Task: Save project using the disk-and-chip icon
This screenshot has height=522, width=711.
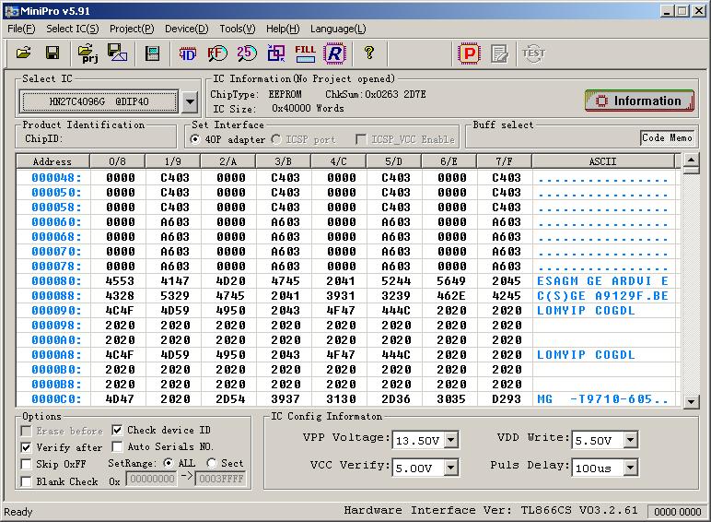Action: point(118,53)
